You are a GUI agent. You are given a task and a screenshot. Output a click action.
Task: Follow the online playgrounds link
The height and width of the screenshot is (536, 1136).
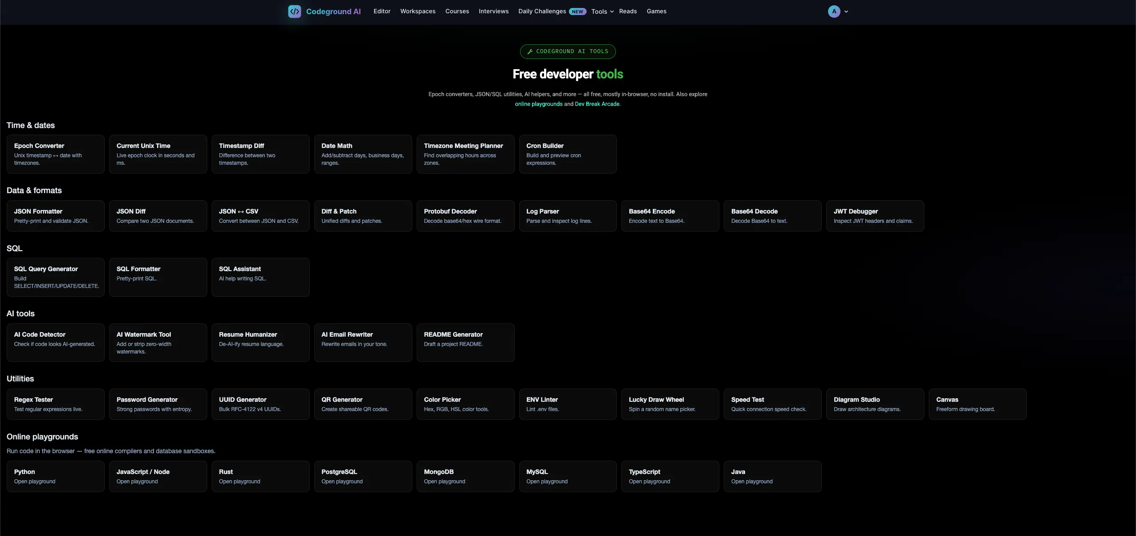click(x=538, y=104)
